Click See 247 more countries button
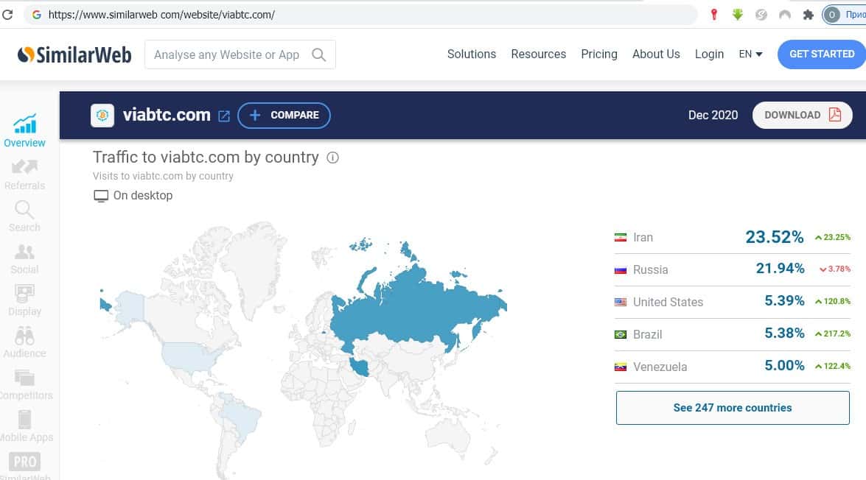Viewport: 866px width, 480px height. pos(732,408)
